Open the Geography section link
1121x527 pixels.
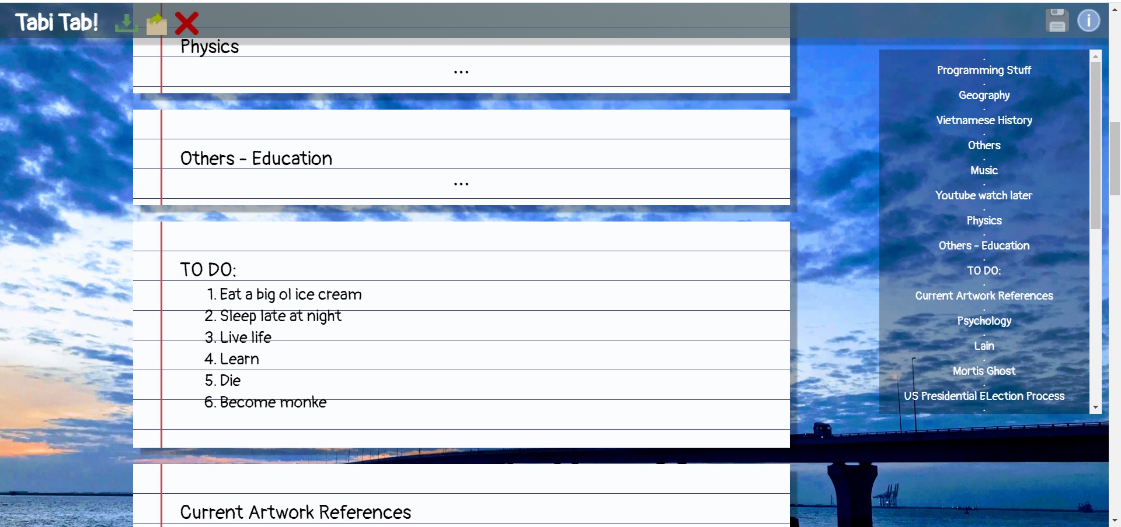tap(984, 95)
